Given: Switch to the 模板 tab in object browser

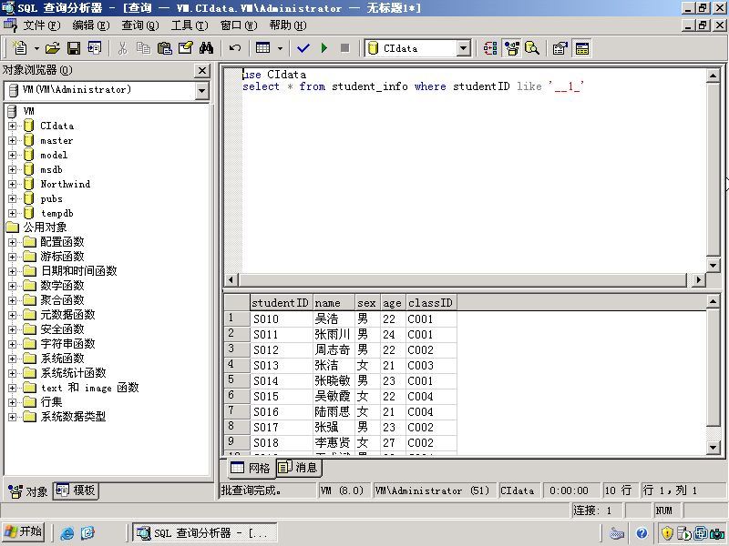Looking at the screenshot, I should click(x=76, y=490).
